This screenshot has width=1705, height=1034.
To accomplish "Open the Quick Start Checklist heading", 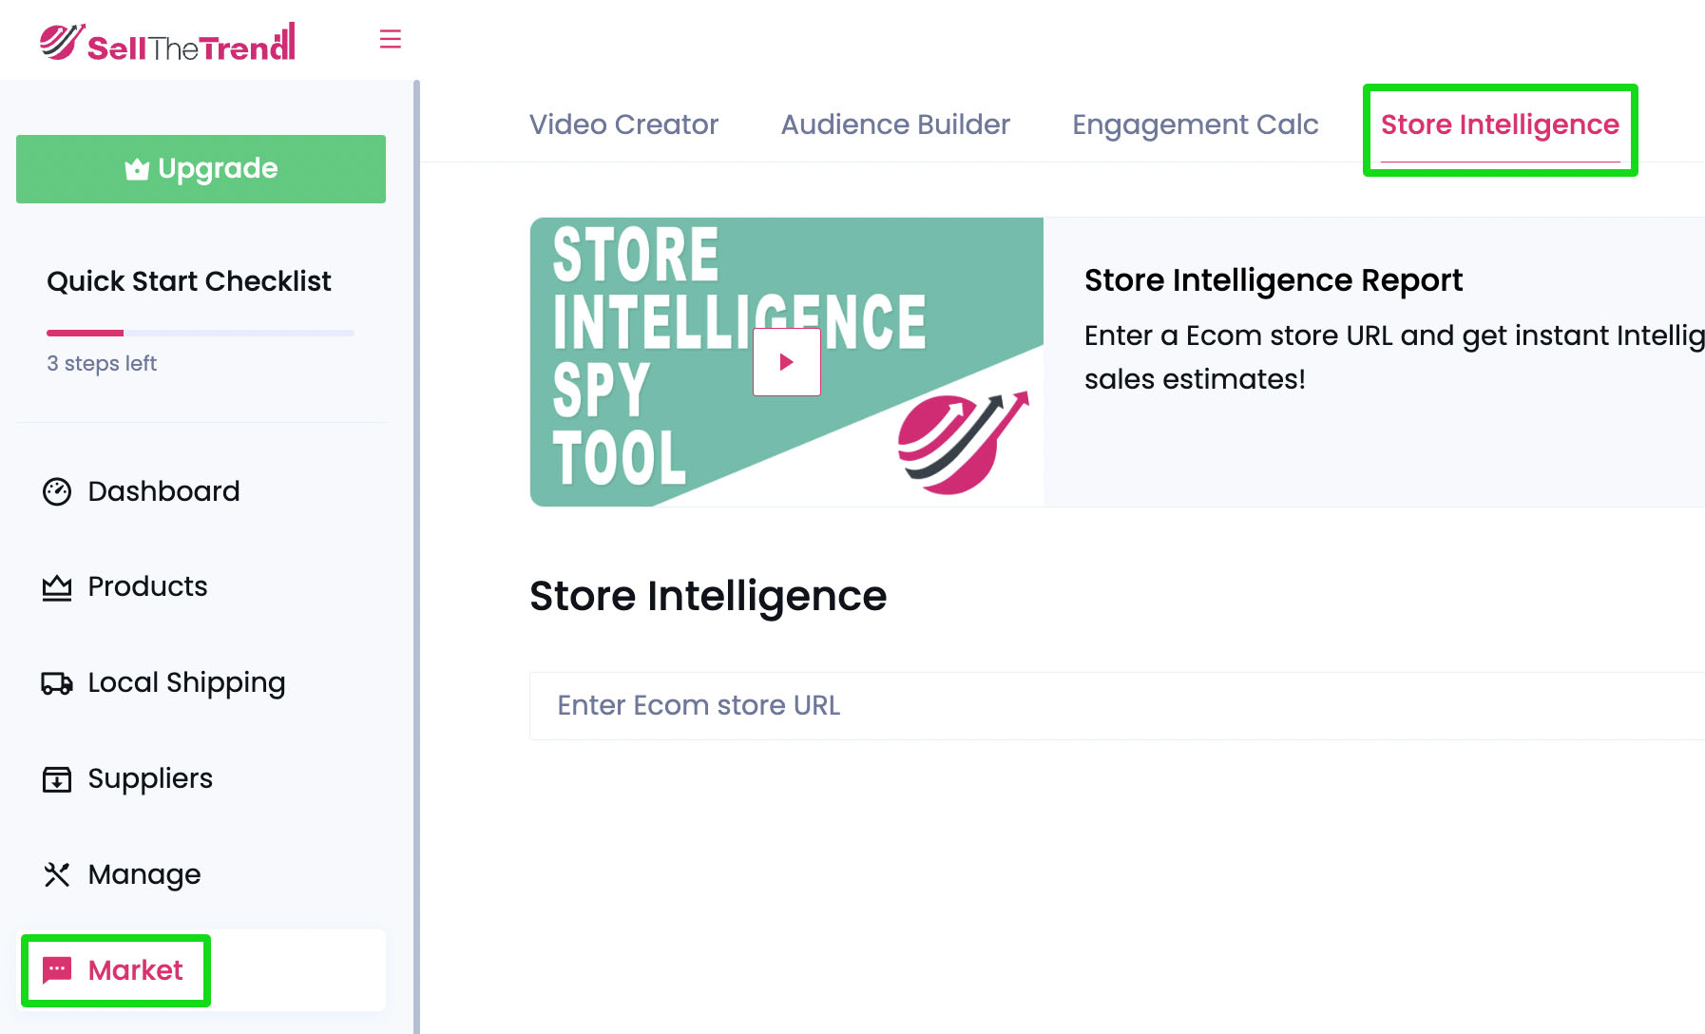I will 189,281.
